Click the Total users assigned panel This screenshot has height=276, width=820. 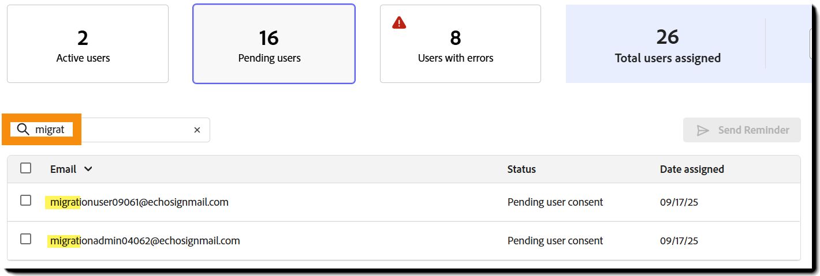[668, 45]
